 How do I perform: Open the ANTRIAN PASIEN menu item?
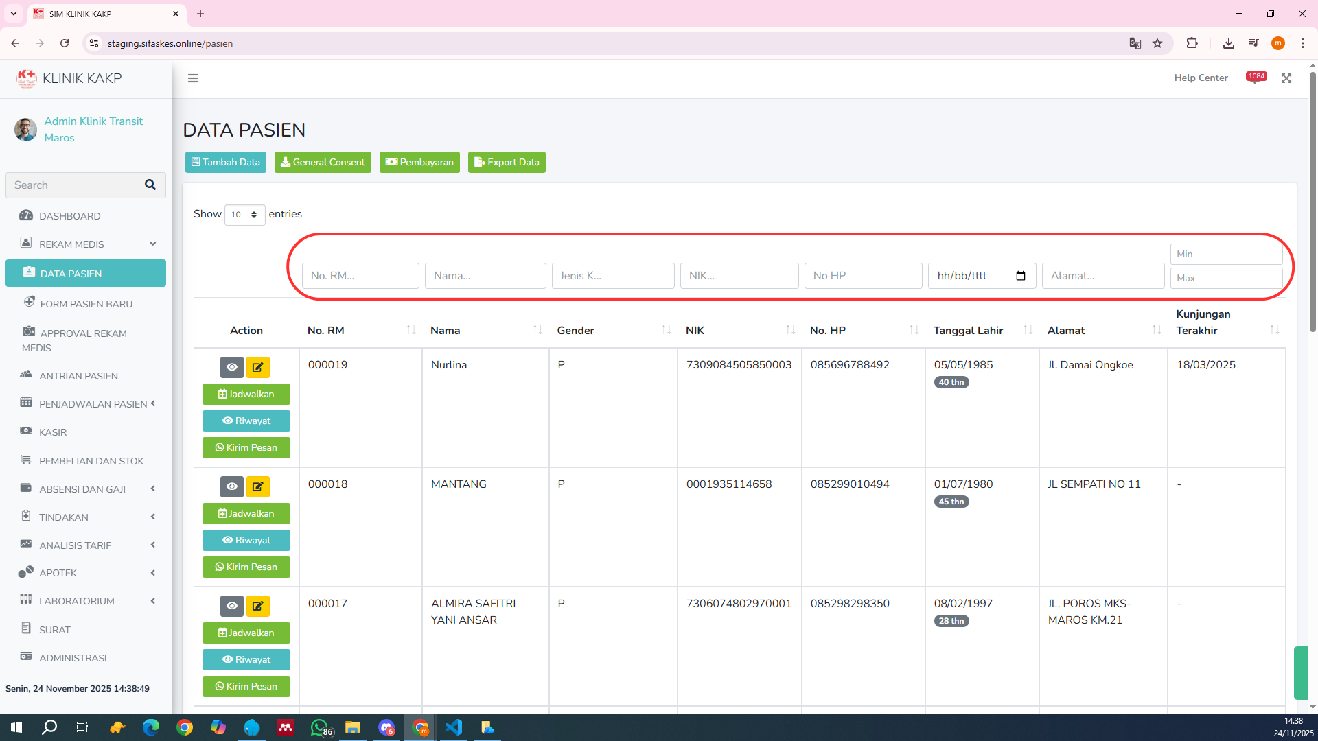tap(78, 376)
